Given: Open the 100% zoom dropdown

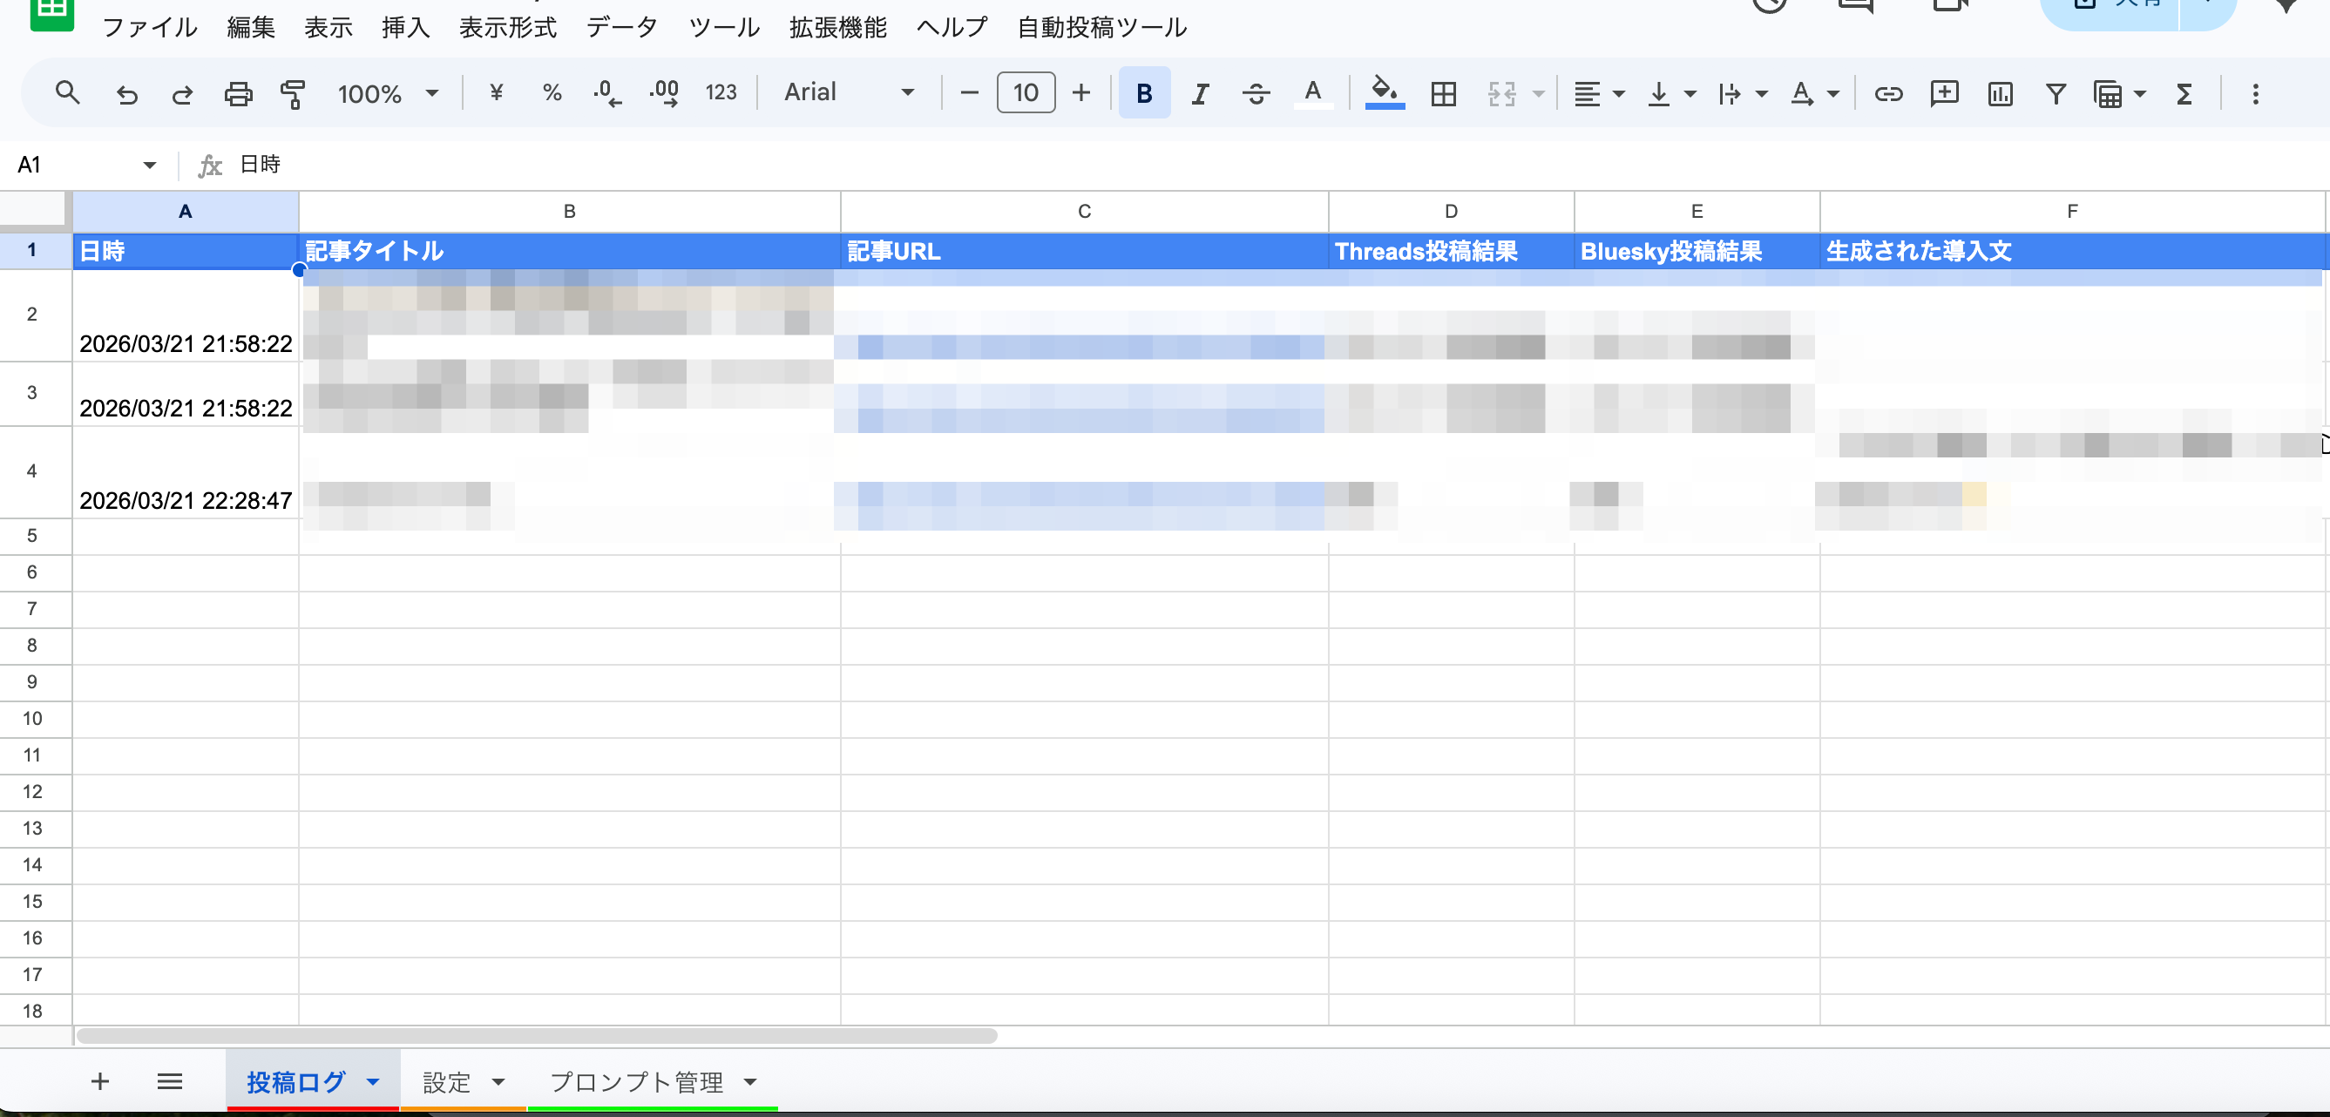Looking at the screenshot, I should [387, 93].
